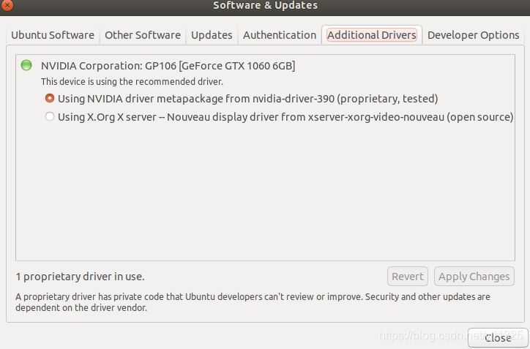
Task: Click Apply Changes button
Action: click(474, 277)
